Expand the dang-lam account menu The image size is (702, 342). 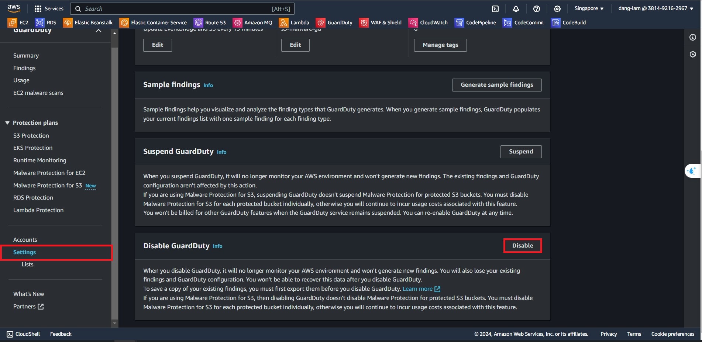(655, 8)
